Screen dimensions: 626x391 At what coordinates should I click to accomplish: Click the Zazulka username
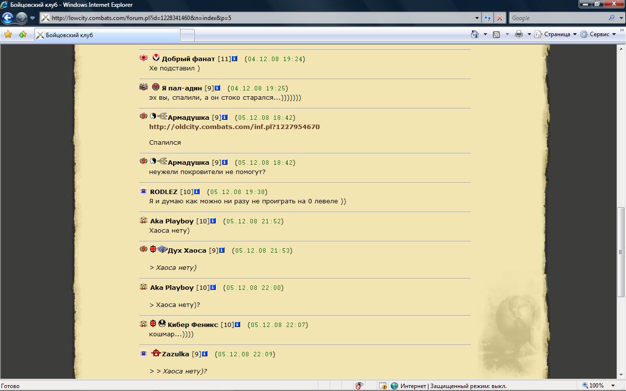[176, 354]
